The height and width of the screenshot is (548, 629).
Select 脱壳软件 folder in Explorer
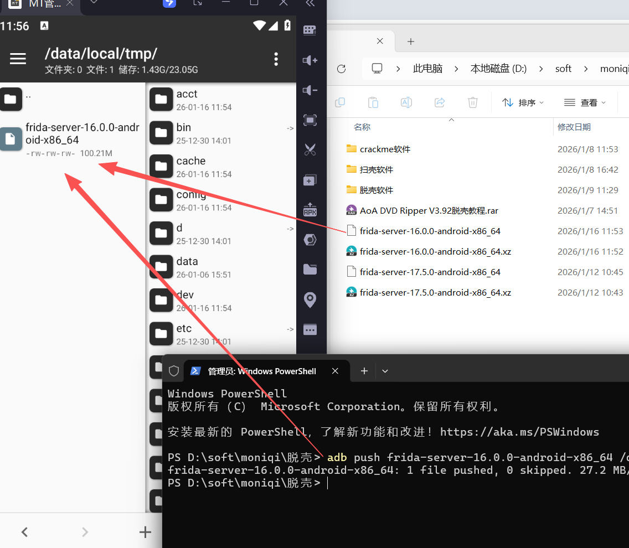pos(377,190)
